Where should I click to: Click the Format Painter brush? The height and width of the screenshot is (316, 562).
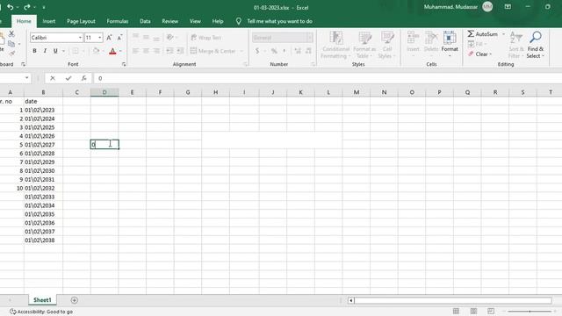click(11, 54)
